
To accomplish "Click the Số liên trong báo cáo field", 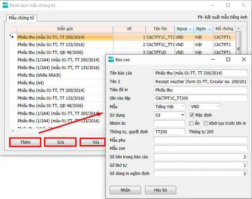I will [200, 157].
